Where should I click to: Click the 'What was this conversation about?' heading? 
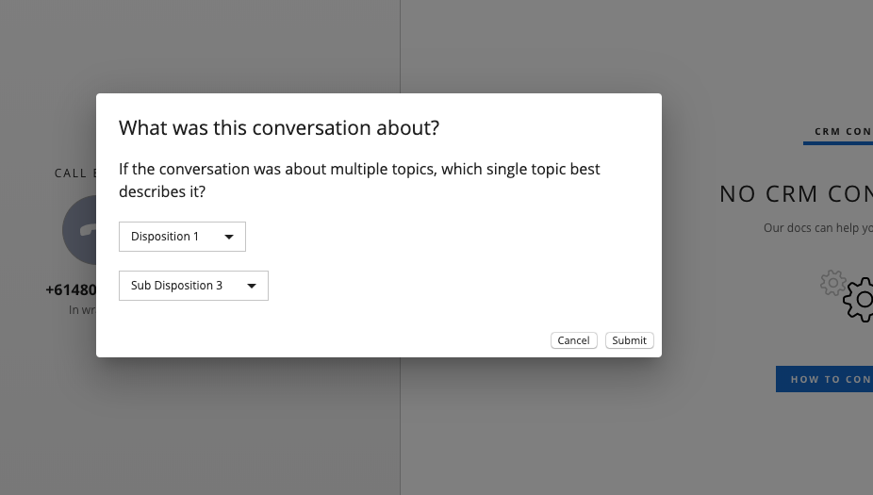279,128
